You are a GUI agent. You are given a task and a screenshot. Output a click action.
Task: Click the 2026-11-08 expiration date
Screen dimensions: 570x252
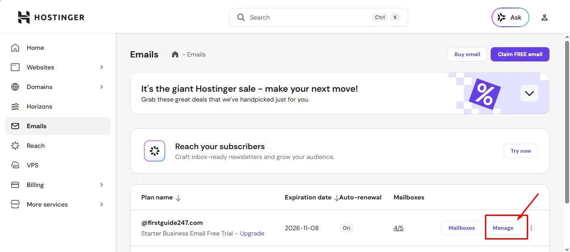pyautogui.click(x=302, y=228)
